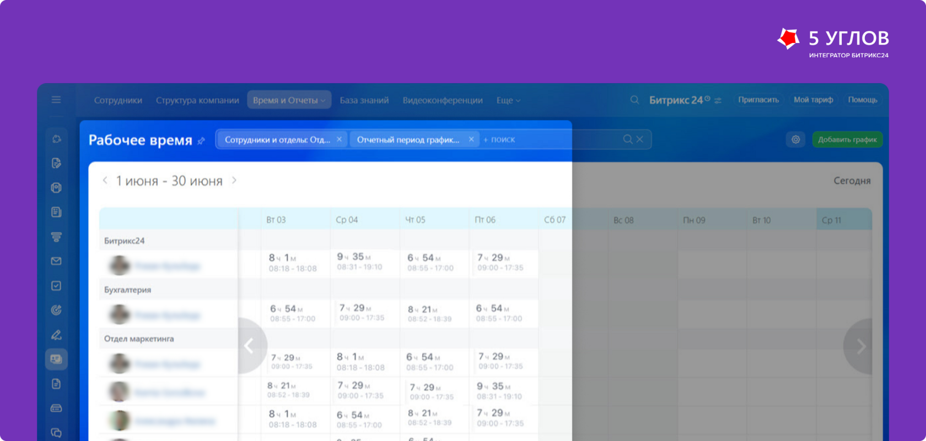Click the employee avatar under Бухгалтерия

tap(119, 314)
